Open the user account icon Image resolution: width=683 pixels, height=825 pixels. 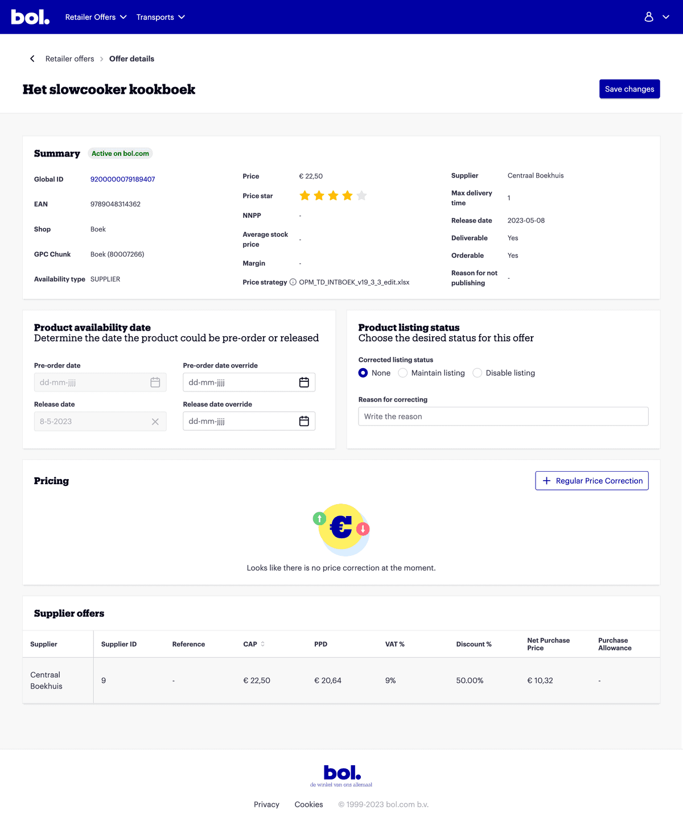tap(649, 17)
